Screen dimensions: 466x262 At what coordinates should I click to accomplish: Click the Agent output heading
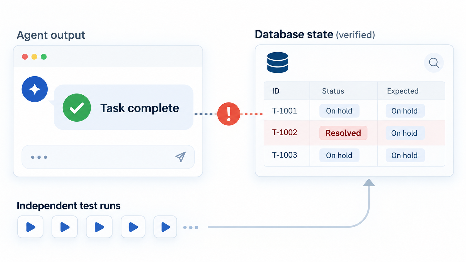pyautogui.click(x=51, y=35)
